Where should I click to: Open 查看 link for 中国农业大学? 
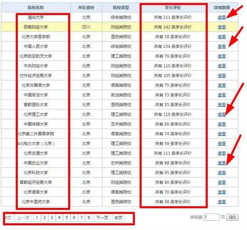pyautogui.click(x=222, y=163)
